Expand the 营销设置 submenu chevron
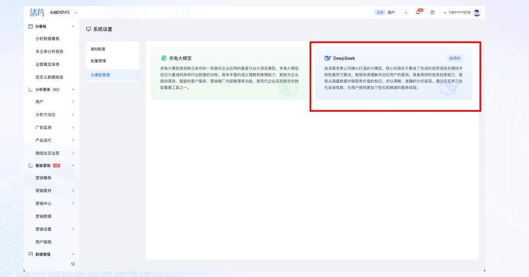 pos(73,229)
